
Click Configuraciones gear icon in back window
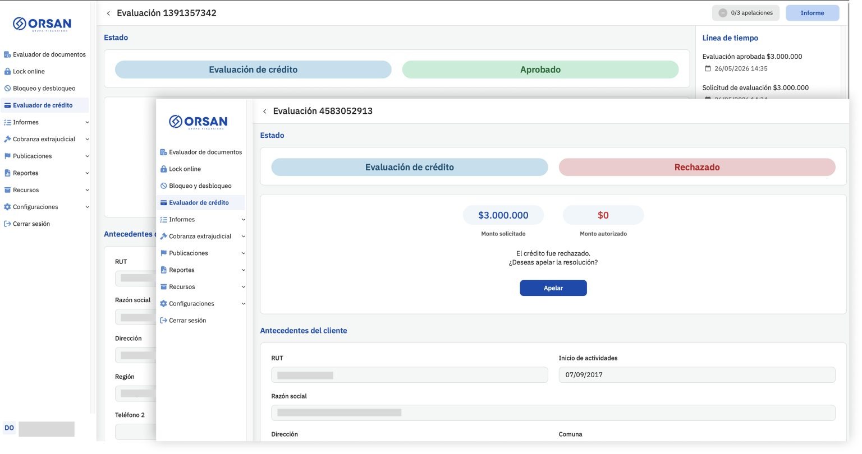click(7, 207)
